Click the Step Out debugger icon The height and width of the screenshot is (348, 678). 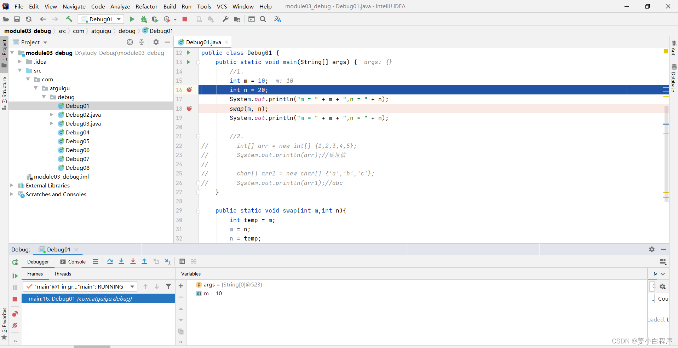(x=144, y=261)
